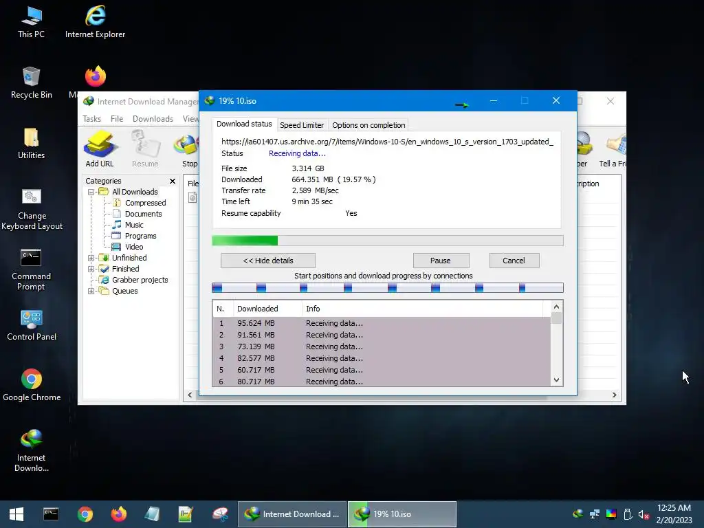Launch Chrome from the taskbar

click(85, 514)
